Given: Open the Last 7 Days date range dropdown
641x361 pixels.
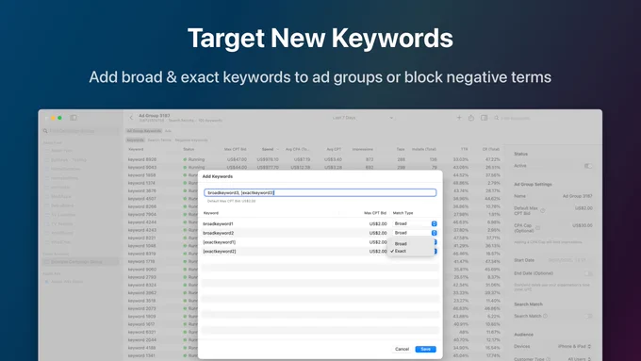Looking at the screenshot, I should [363, 118].
